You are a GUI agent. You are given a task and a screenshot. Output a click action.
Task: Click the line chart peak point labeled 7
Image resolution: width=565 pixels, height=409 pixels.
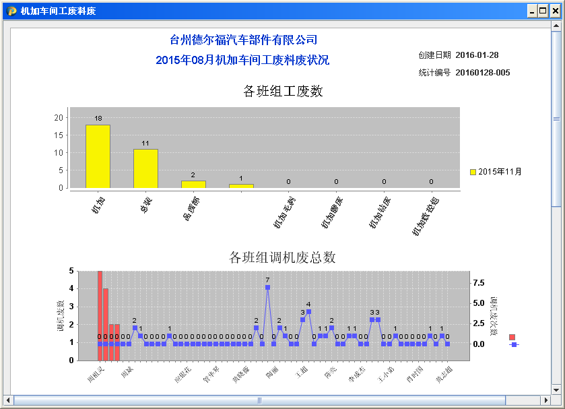pyautogui.click(x=267, y=288)
